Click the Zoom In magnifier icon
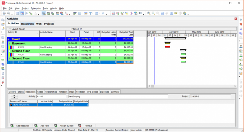The width and height of the screenshot is (244, 132). tap(149, 13)
